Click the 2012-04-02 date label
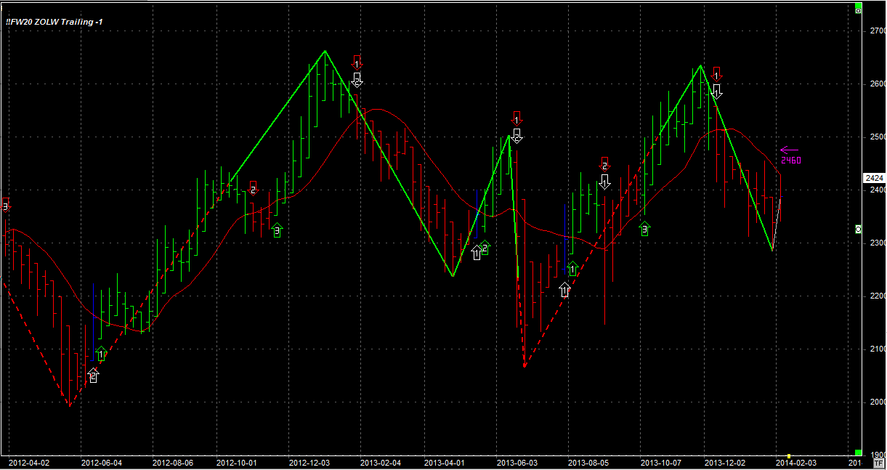This screenshot has height=470, width=887. [28, 462]
